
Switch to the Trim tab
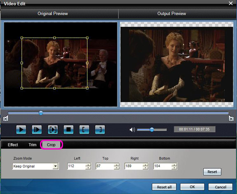tap(33, 145)
